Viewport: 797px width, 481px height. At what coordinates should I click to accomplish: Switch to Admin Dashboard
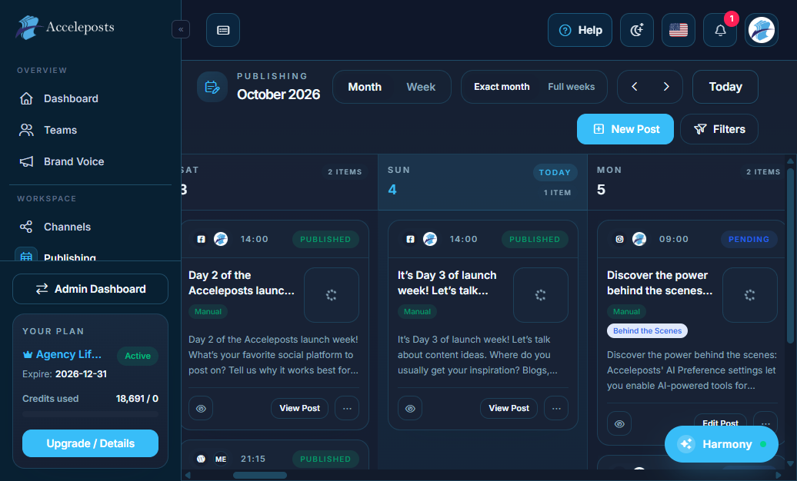click(x=91, y=289)
